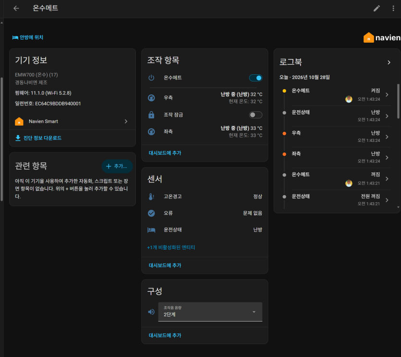
Task: Click the 오류 check-circle icon
Action: click(151, 213)
